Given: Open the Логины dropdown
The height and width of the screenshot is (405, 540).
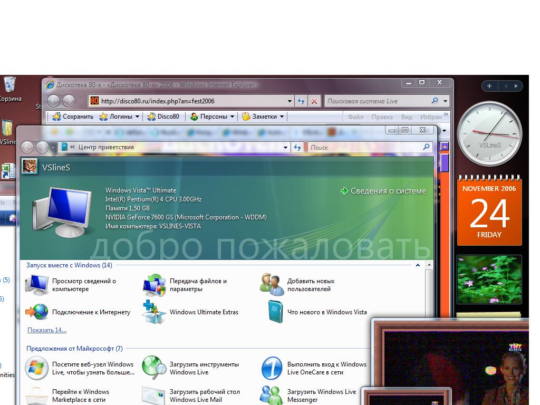Looking at the screenshot, I should coord(119,117).
